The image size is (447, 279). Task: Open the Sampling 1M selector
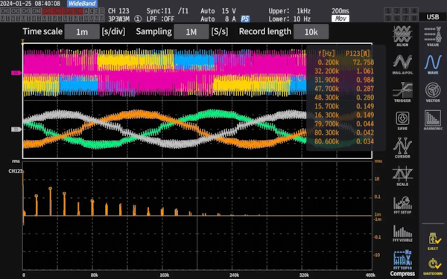point(191,31)
